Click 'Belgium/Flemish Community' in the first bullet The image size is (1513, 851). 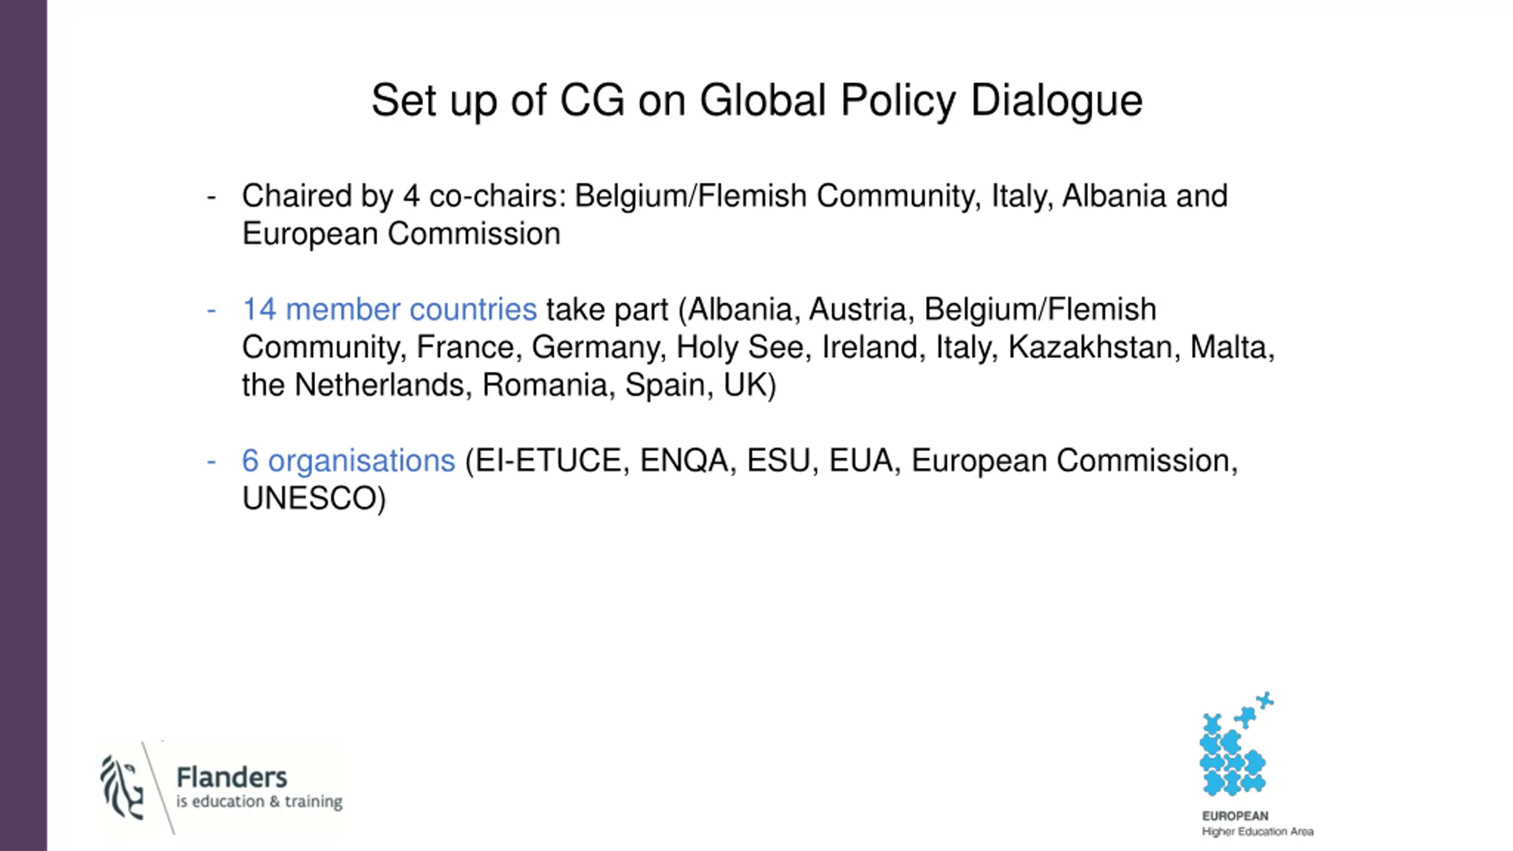click(x=775, y=196)
